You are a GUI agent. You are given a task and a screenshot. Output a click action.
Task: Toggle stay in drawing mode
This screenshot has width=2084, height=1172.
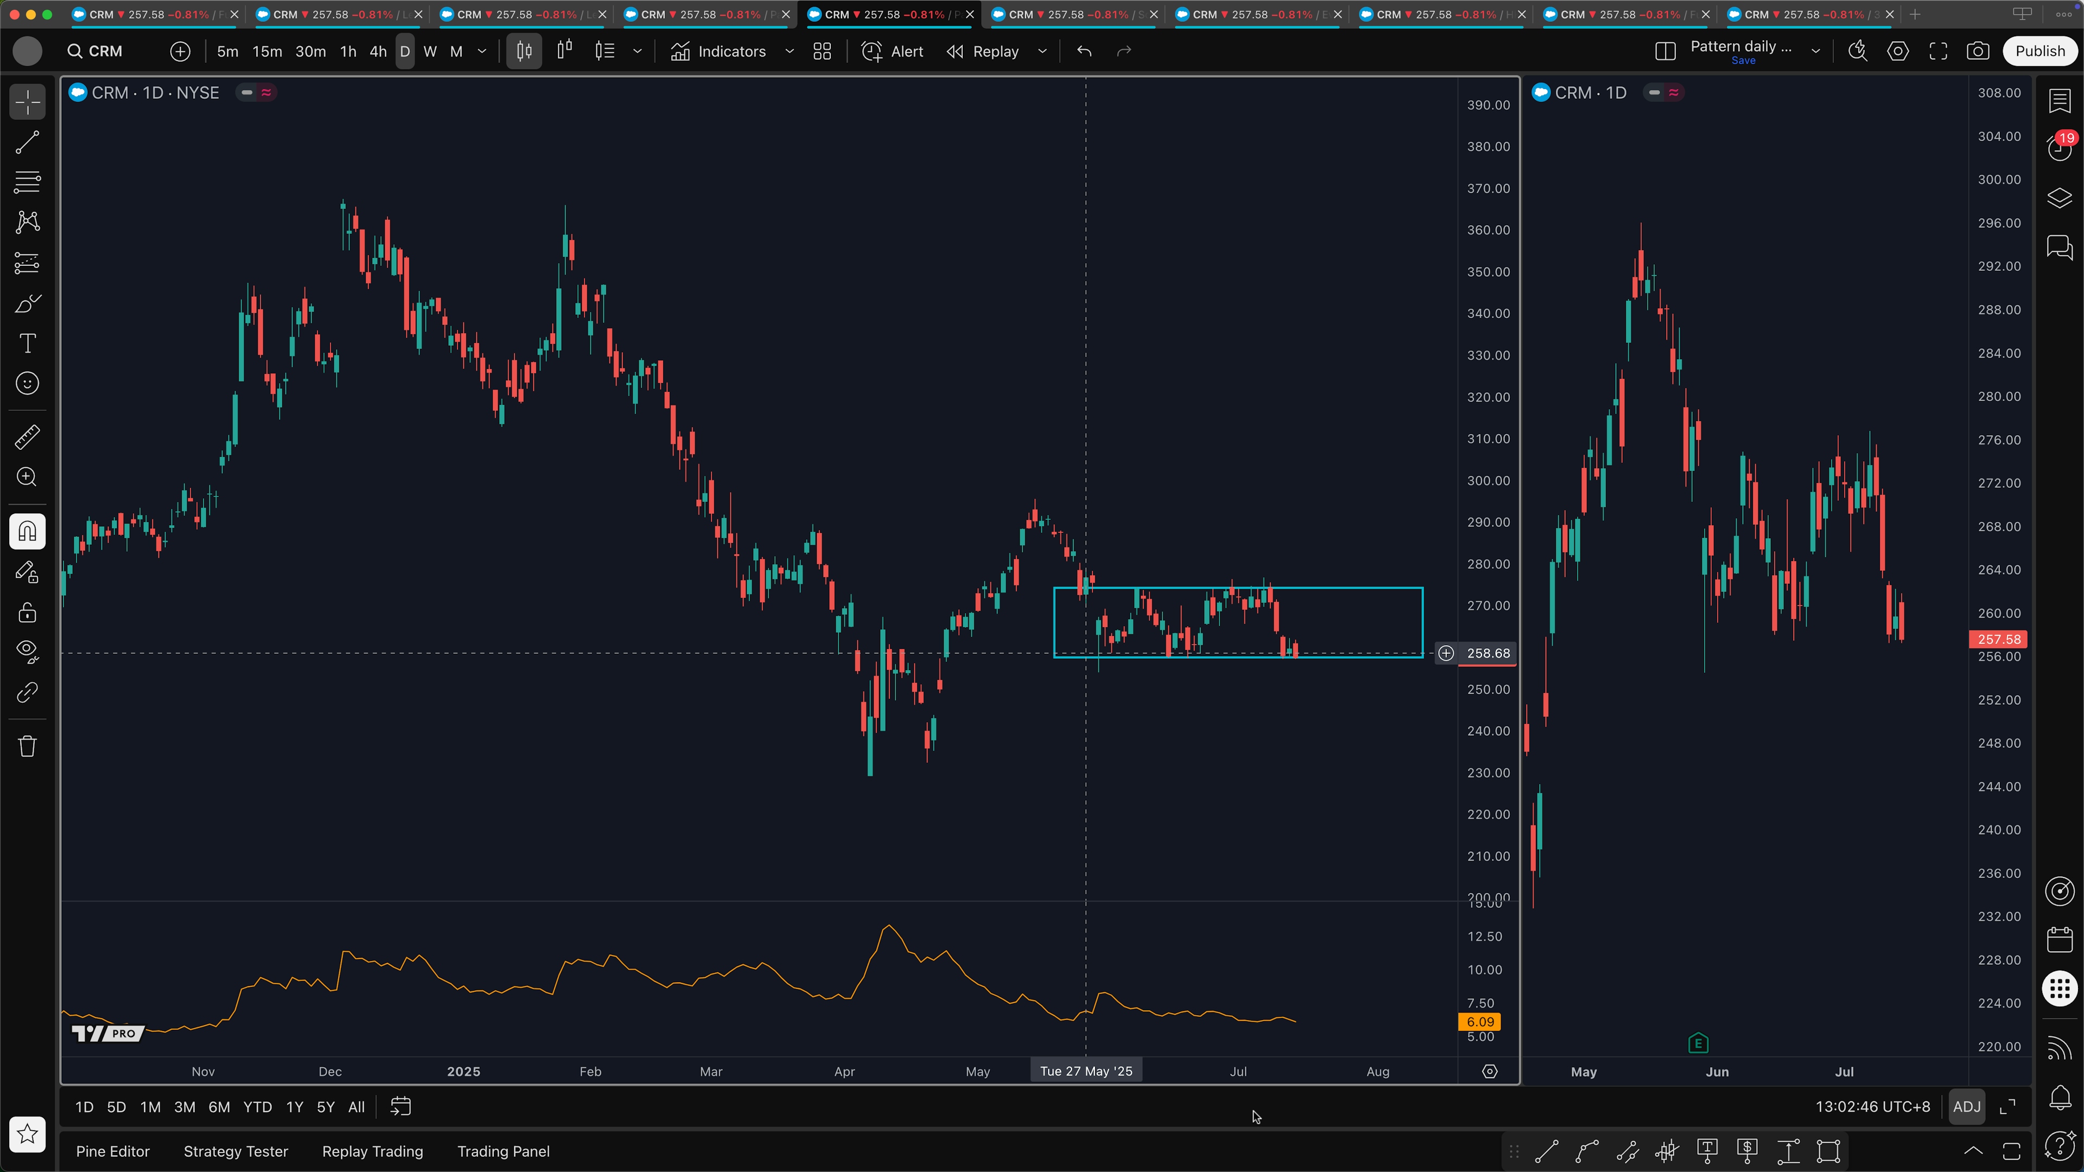tap(28, 572)
